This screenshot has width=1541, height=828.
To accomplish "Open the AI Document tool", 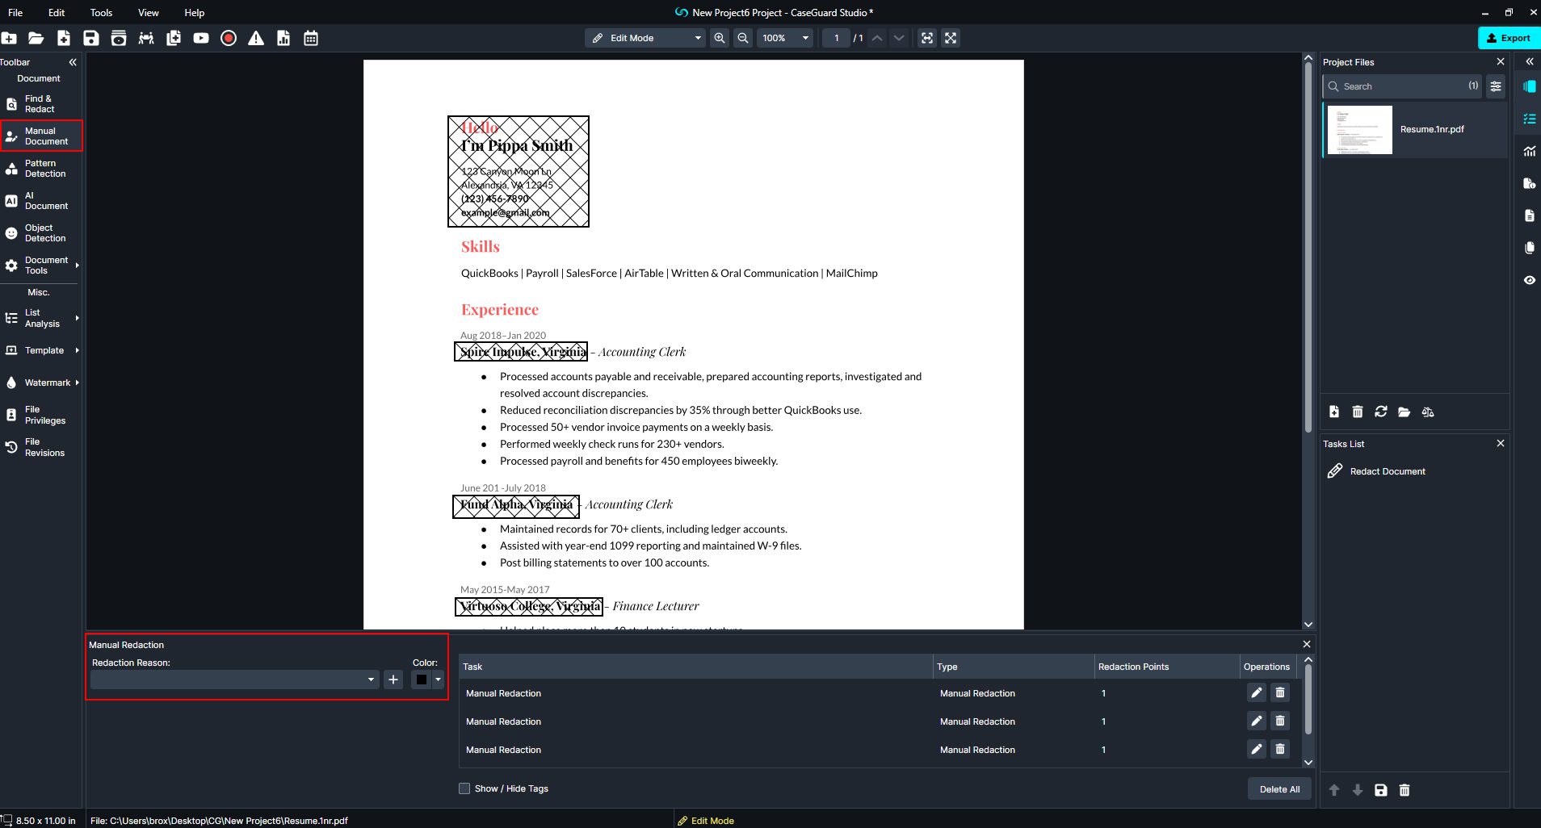I will click(41, 200).
